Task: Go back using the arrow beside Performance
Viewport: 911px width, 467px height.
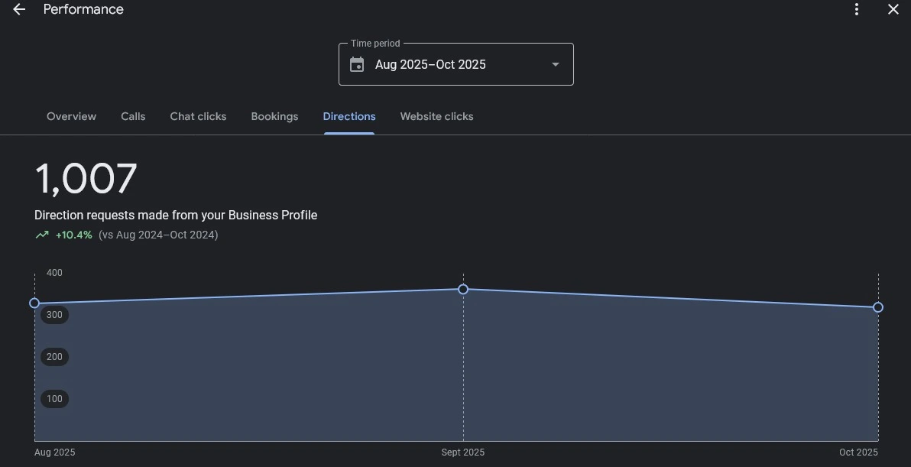Action: tap(19, 9)
